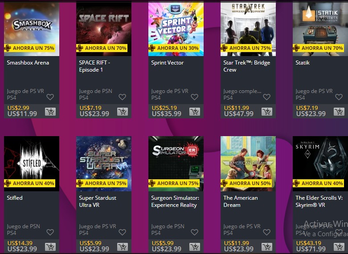
Task: Toggle wishlist heart for Sprint Vector
Action: [x=194, y=97]
